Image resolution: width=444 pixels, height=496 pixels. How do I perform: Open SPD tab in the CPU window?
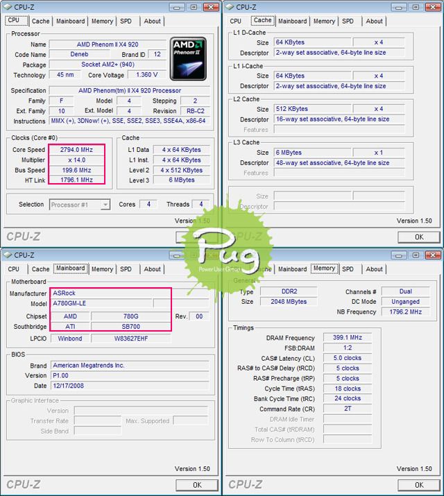126,22
